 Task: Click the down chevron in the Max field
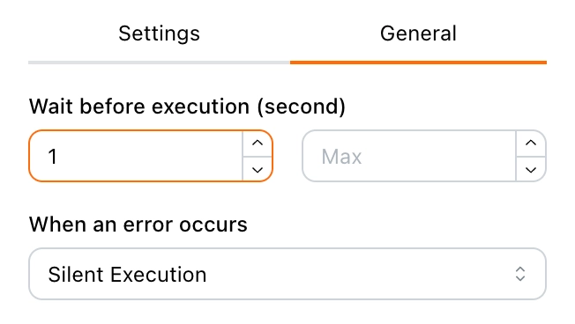tap(531, 169)
